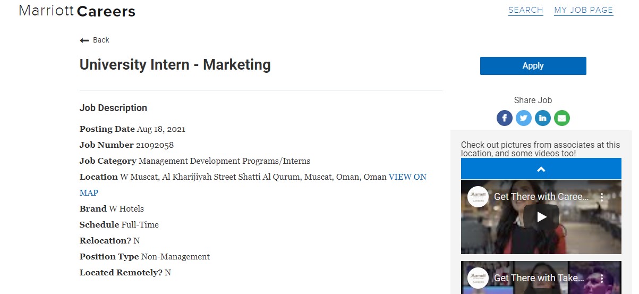This screenshot has width=639, height=294.
Task: Open second video title Get There with Take
Action: point(539,278)
